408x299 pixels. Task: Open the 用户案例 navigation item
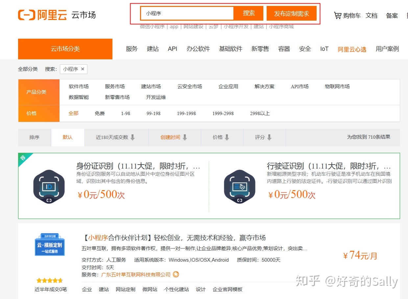[x=387, y=49]
